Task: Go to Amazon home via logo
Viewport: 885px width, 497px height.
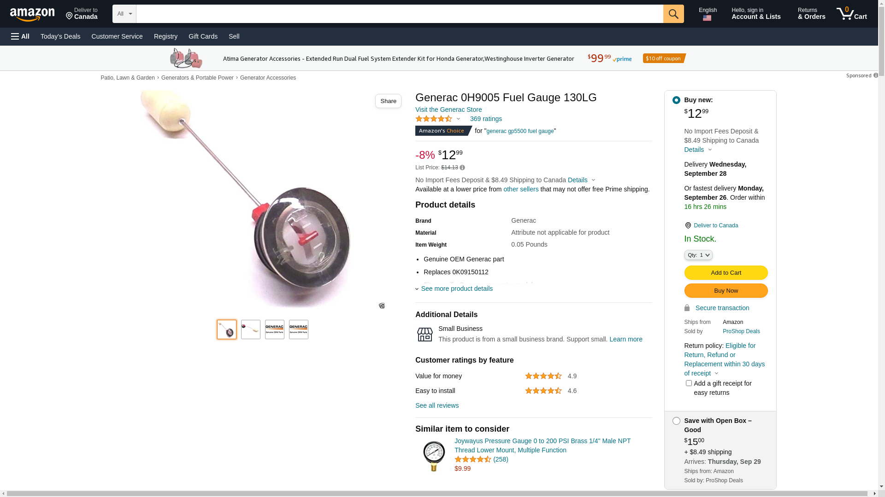Action: click(x=32, y=15)
